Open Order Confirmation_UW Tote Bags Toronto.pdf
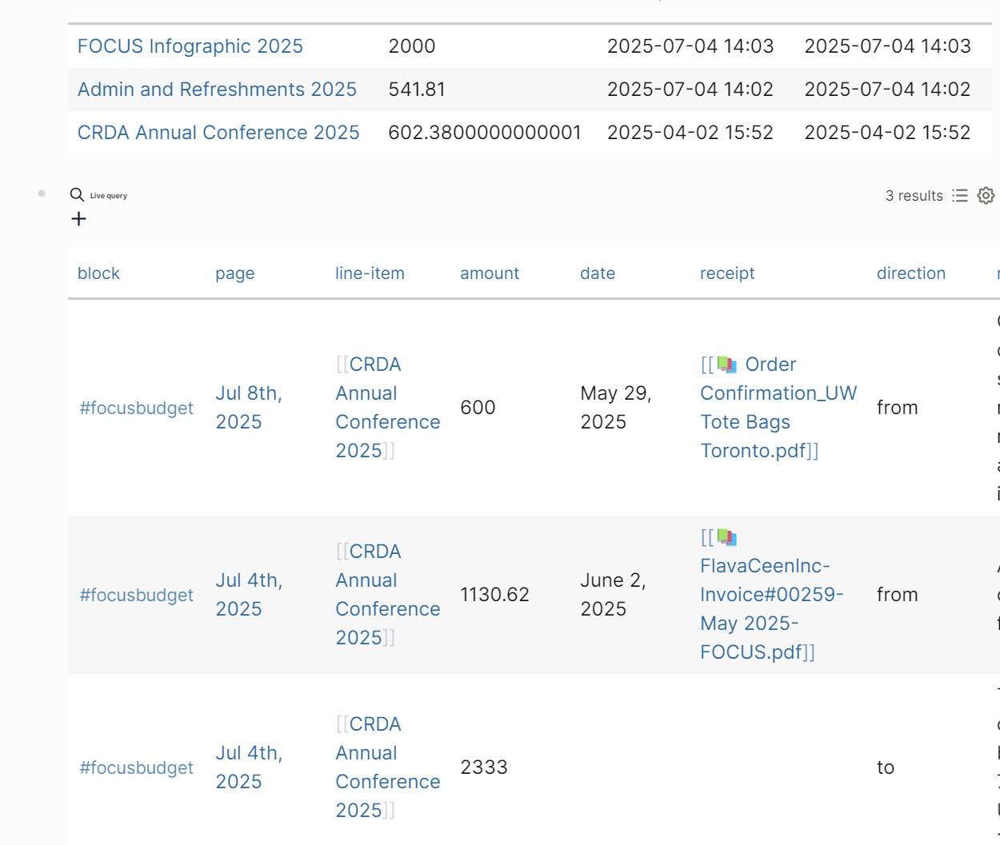1000x845 pixels. click(778, 408)
